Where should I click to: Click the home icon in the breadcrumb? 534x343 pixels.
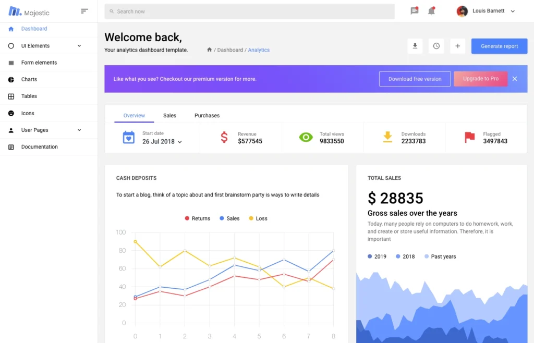tap(210, 50)
